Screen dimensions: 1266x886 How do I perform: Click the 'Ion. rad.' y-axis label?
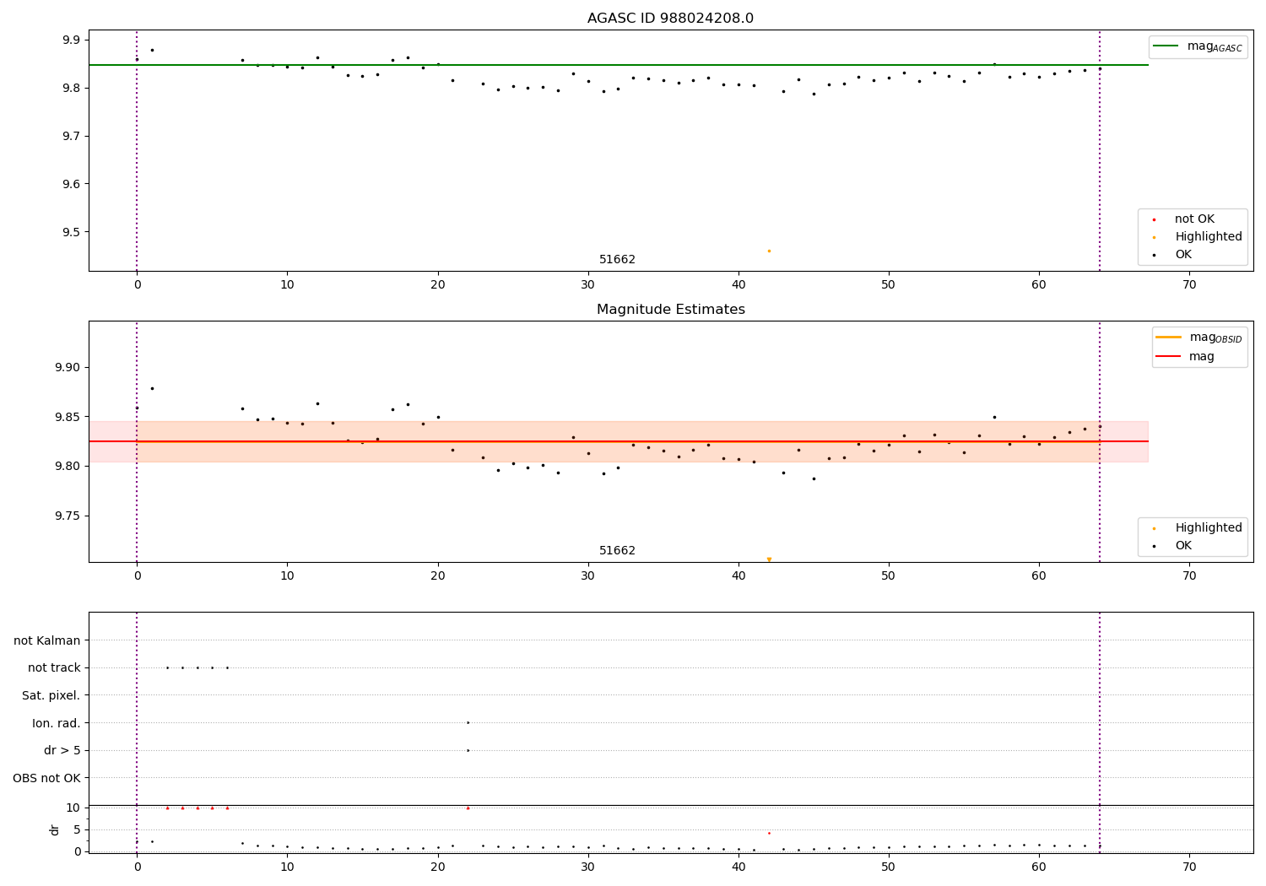tap(57, 723)
